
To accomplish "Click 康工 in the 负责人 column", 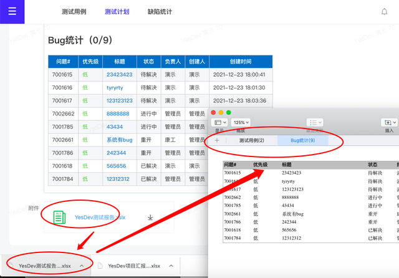I will pos(170,140).
